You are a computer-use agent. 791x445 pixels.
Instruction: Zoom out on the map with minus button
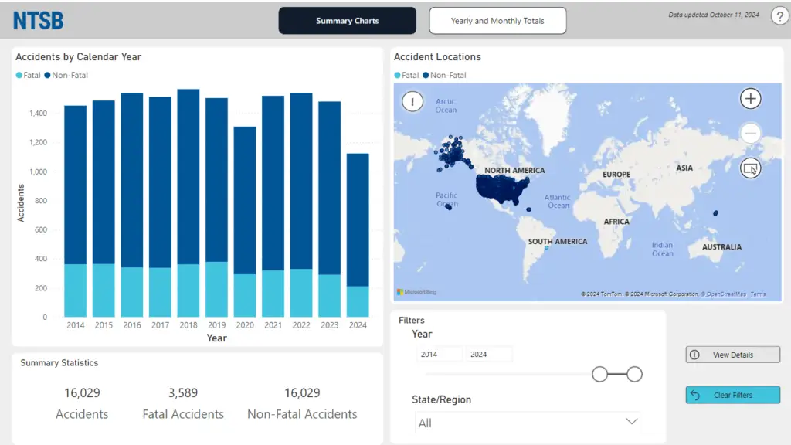coord(751,133)
